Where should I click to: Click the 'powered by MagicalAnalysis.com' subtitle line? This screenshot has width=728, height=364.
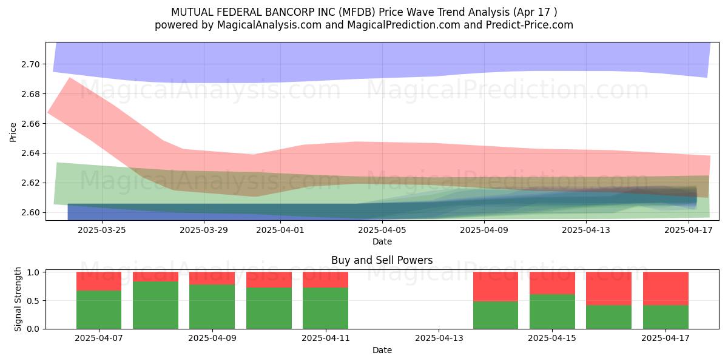tap(364, 25)
